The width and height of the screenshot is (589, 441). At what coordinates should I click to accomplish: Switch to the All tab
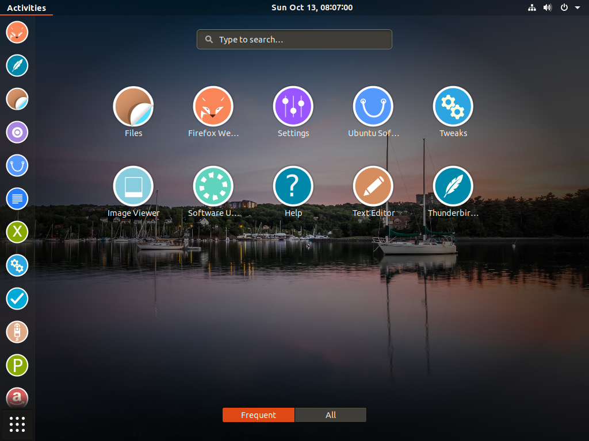point(331,415)
